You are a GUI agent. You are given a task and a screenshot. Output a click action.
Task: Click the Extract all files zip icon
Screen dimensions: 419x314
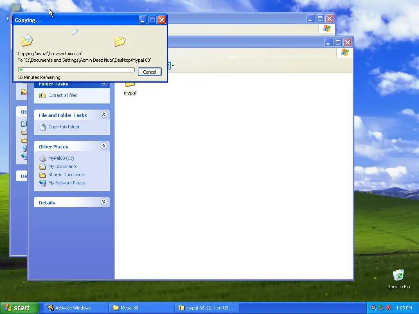42,95
